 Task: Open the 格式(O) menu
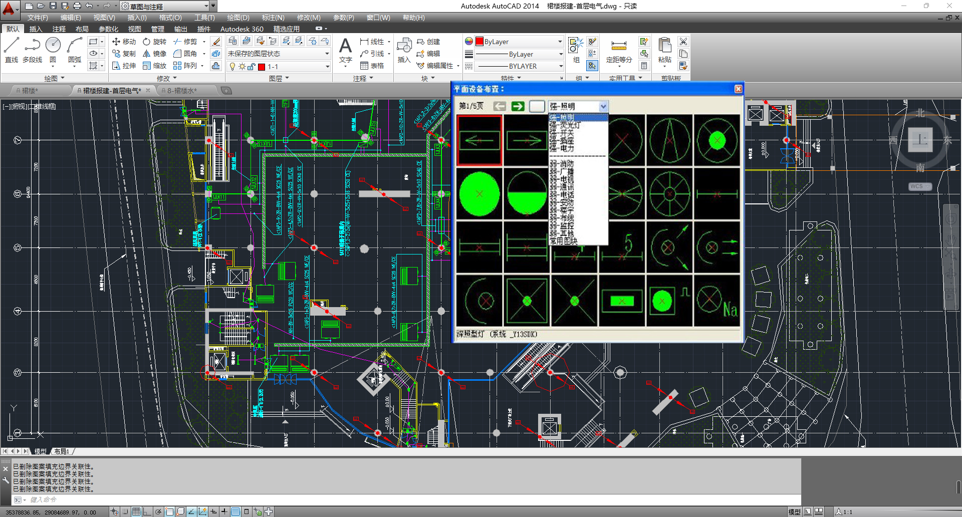point(170,18)
